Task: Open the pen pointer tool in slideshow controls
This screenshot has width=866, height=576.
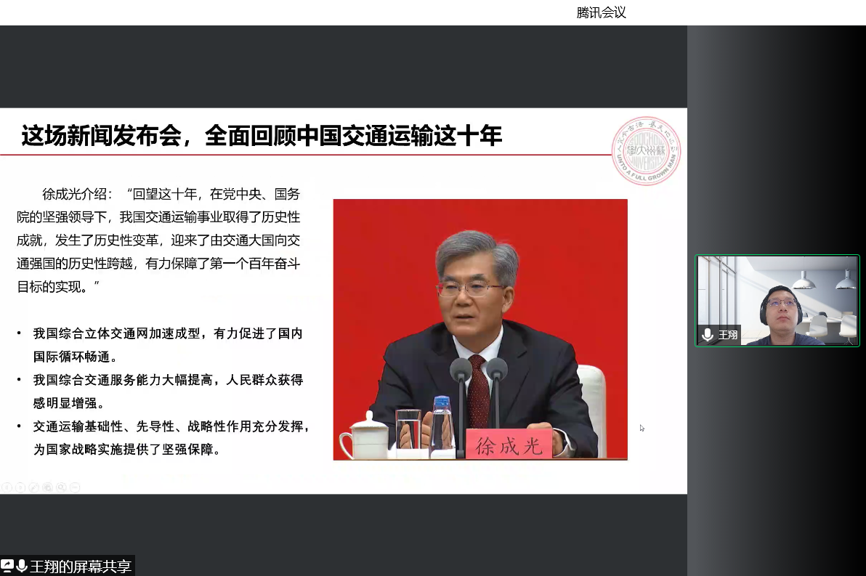Action: 34,487
